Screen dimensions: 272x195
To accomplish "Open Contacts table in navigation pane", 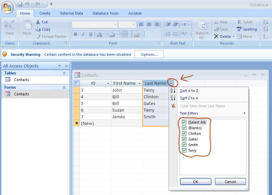I will point(36,80).
